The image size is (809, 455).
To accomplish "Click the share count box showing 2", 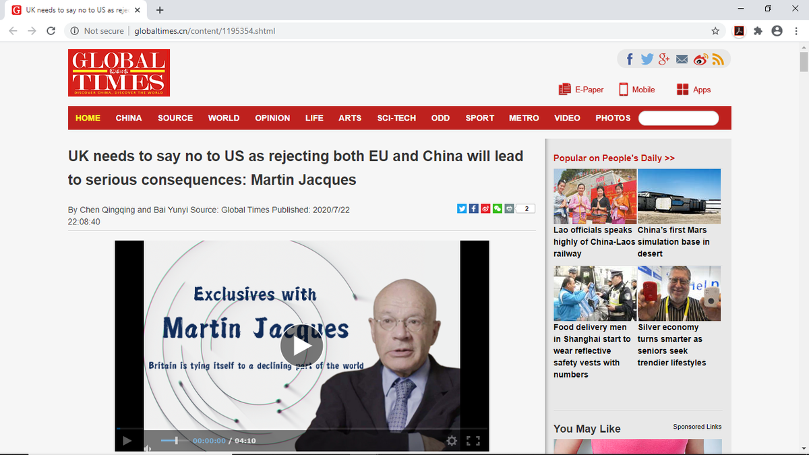I will (526, 208).
